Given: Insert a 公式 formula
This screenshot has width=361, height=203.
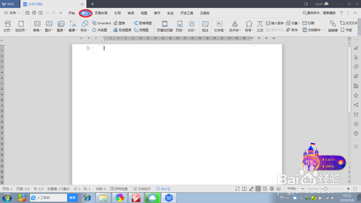Looking at the screenshot, I should coord(260,26).
